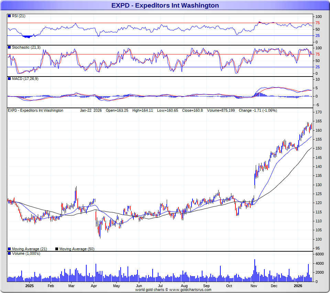This screenshot has width=330, height=293.
Task: Click the 'Oct' label on the time axis
Action: tap(229, 286)
